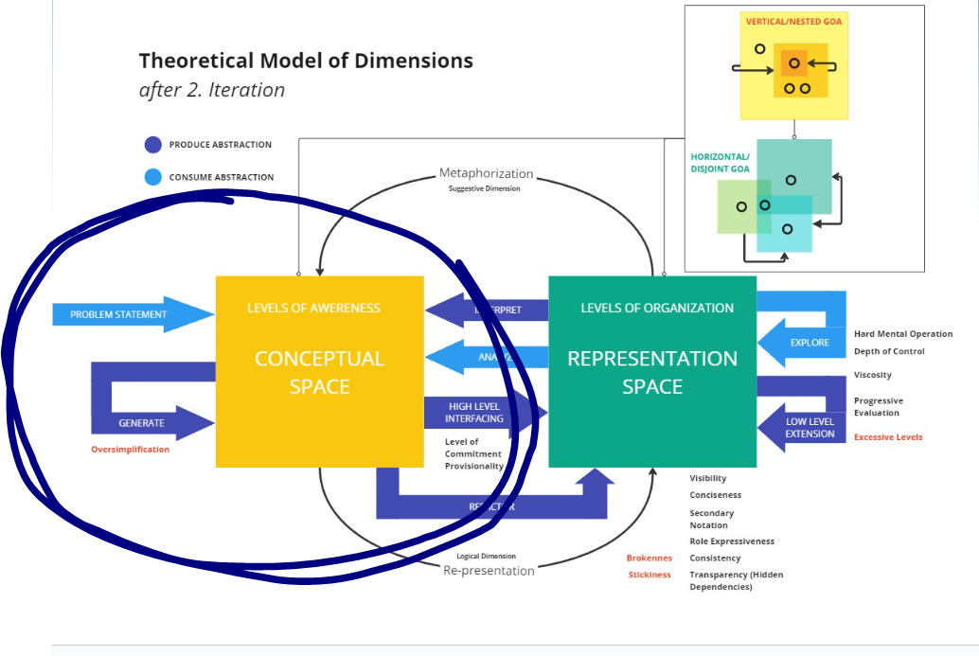Click the Explore arrow

[x=803, y=343]
